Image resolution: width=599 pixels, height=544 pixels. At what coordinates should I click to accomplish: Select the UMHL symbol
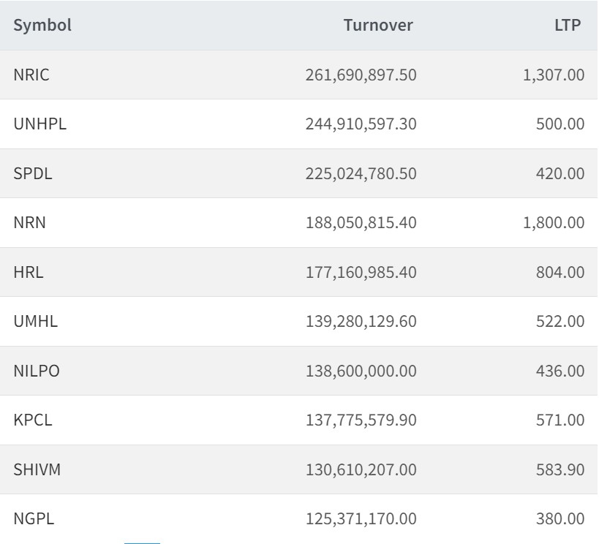pos(36,322)
